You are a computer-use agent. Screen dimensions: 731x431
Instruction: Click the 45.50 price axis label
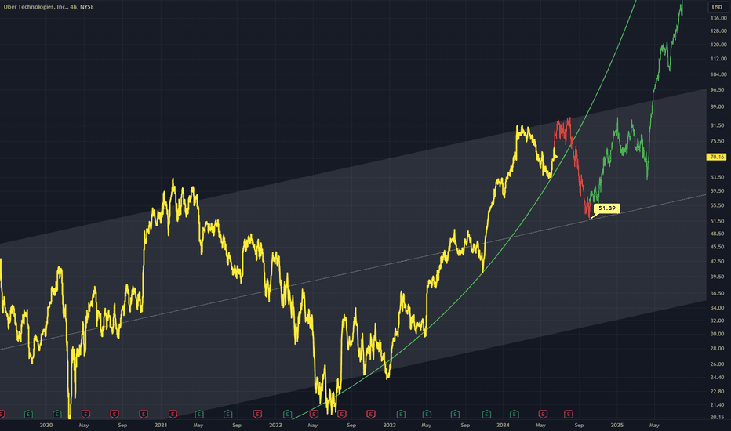[x=718, y=248]
